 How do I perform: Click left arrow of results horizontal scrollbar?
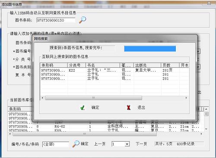pos(42,98)
